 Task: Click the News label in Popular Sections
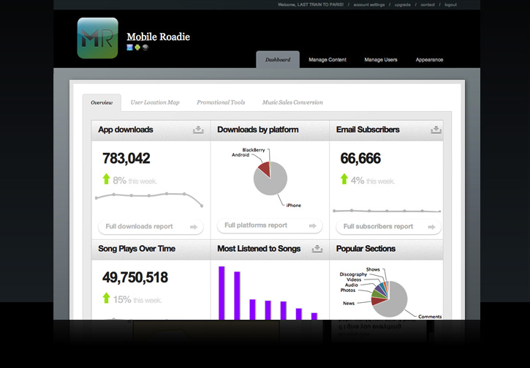pos(349,303)
